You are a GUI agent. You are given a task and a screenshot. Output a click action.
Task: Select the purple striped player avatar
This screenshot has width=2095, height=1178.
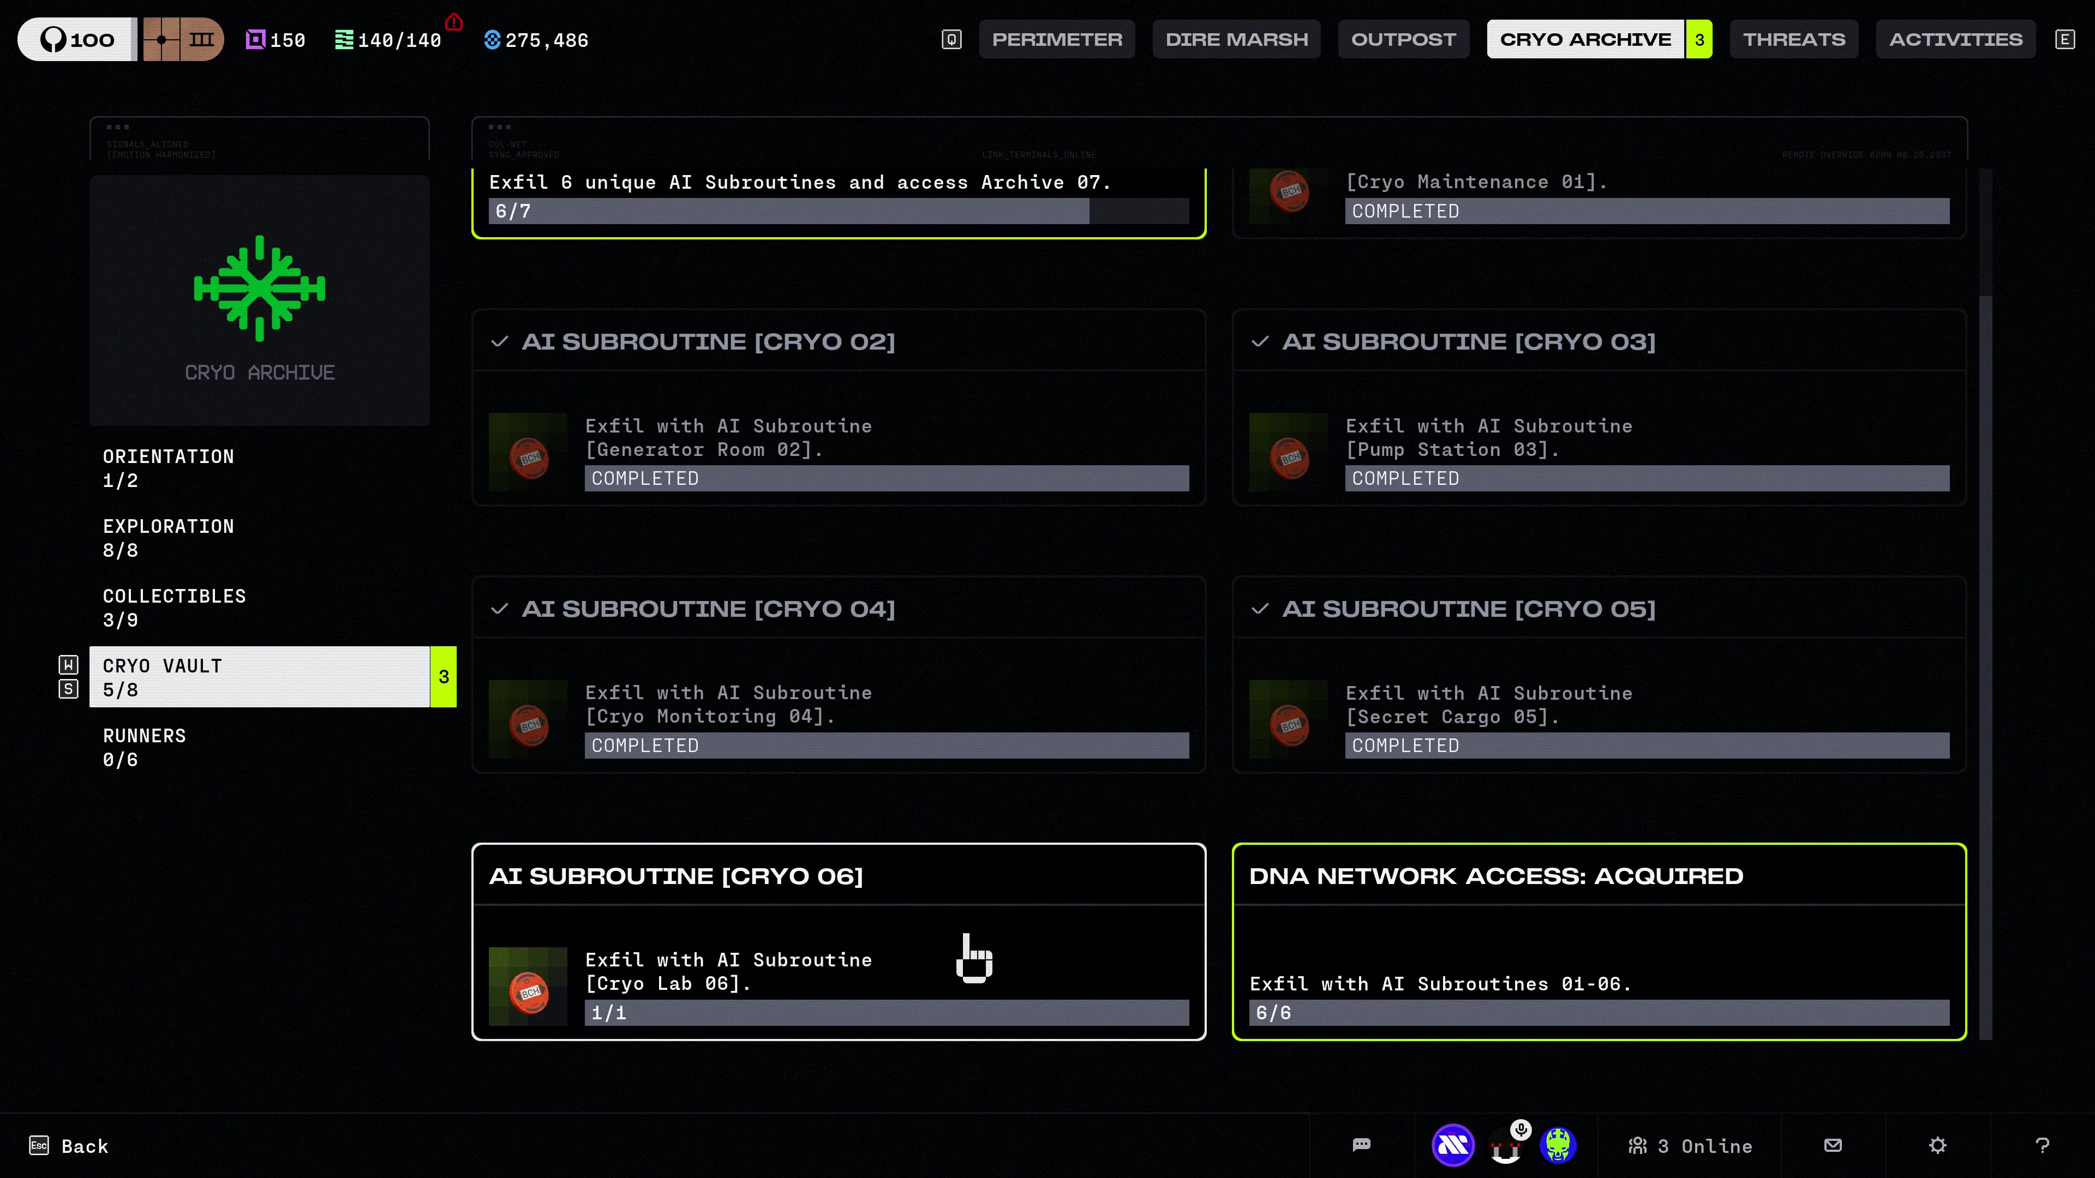point(1452,1145)
